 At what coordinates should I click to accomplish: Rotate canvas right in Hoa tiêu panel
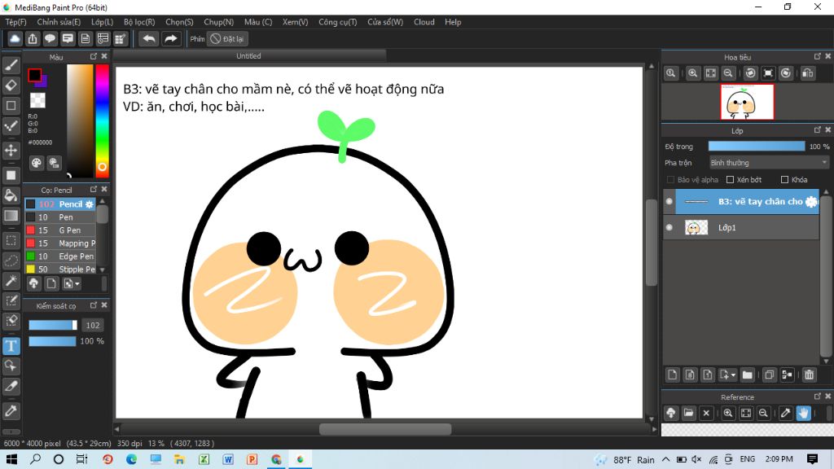click(x=786, y=73)
